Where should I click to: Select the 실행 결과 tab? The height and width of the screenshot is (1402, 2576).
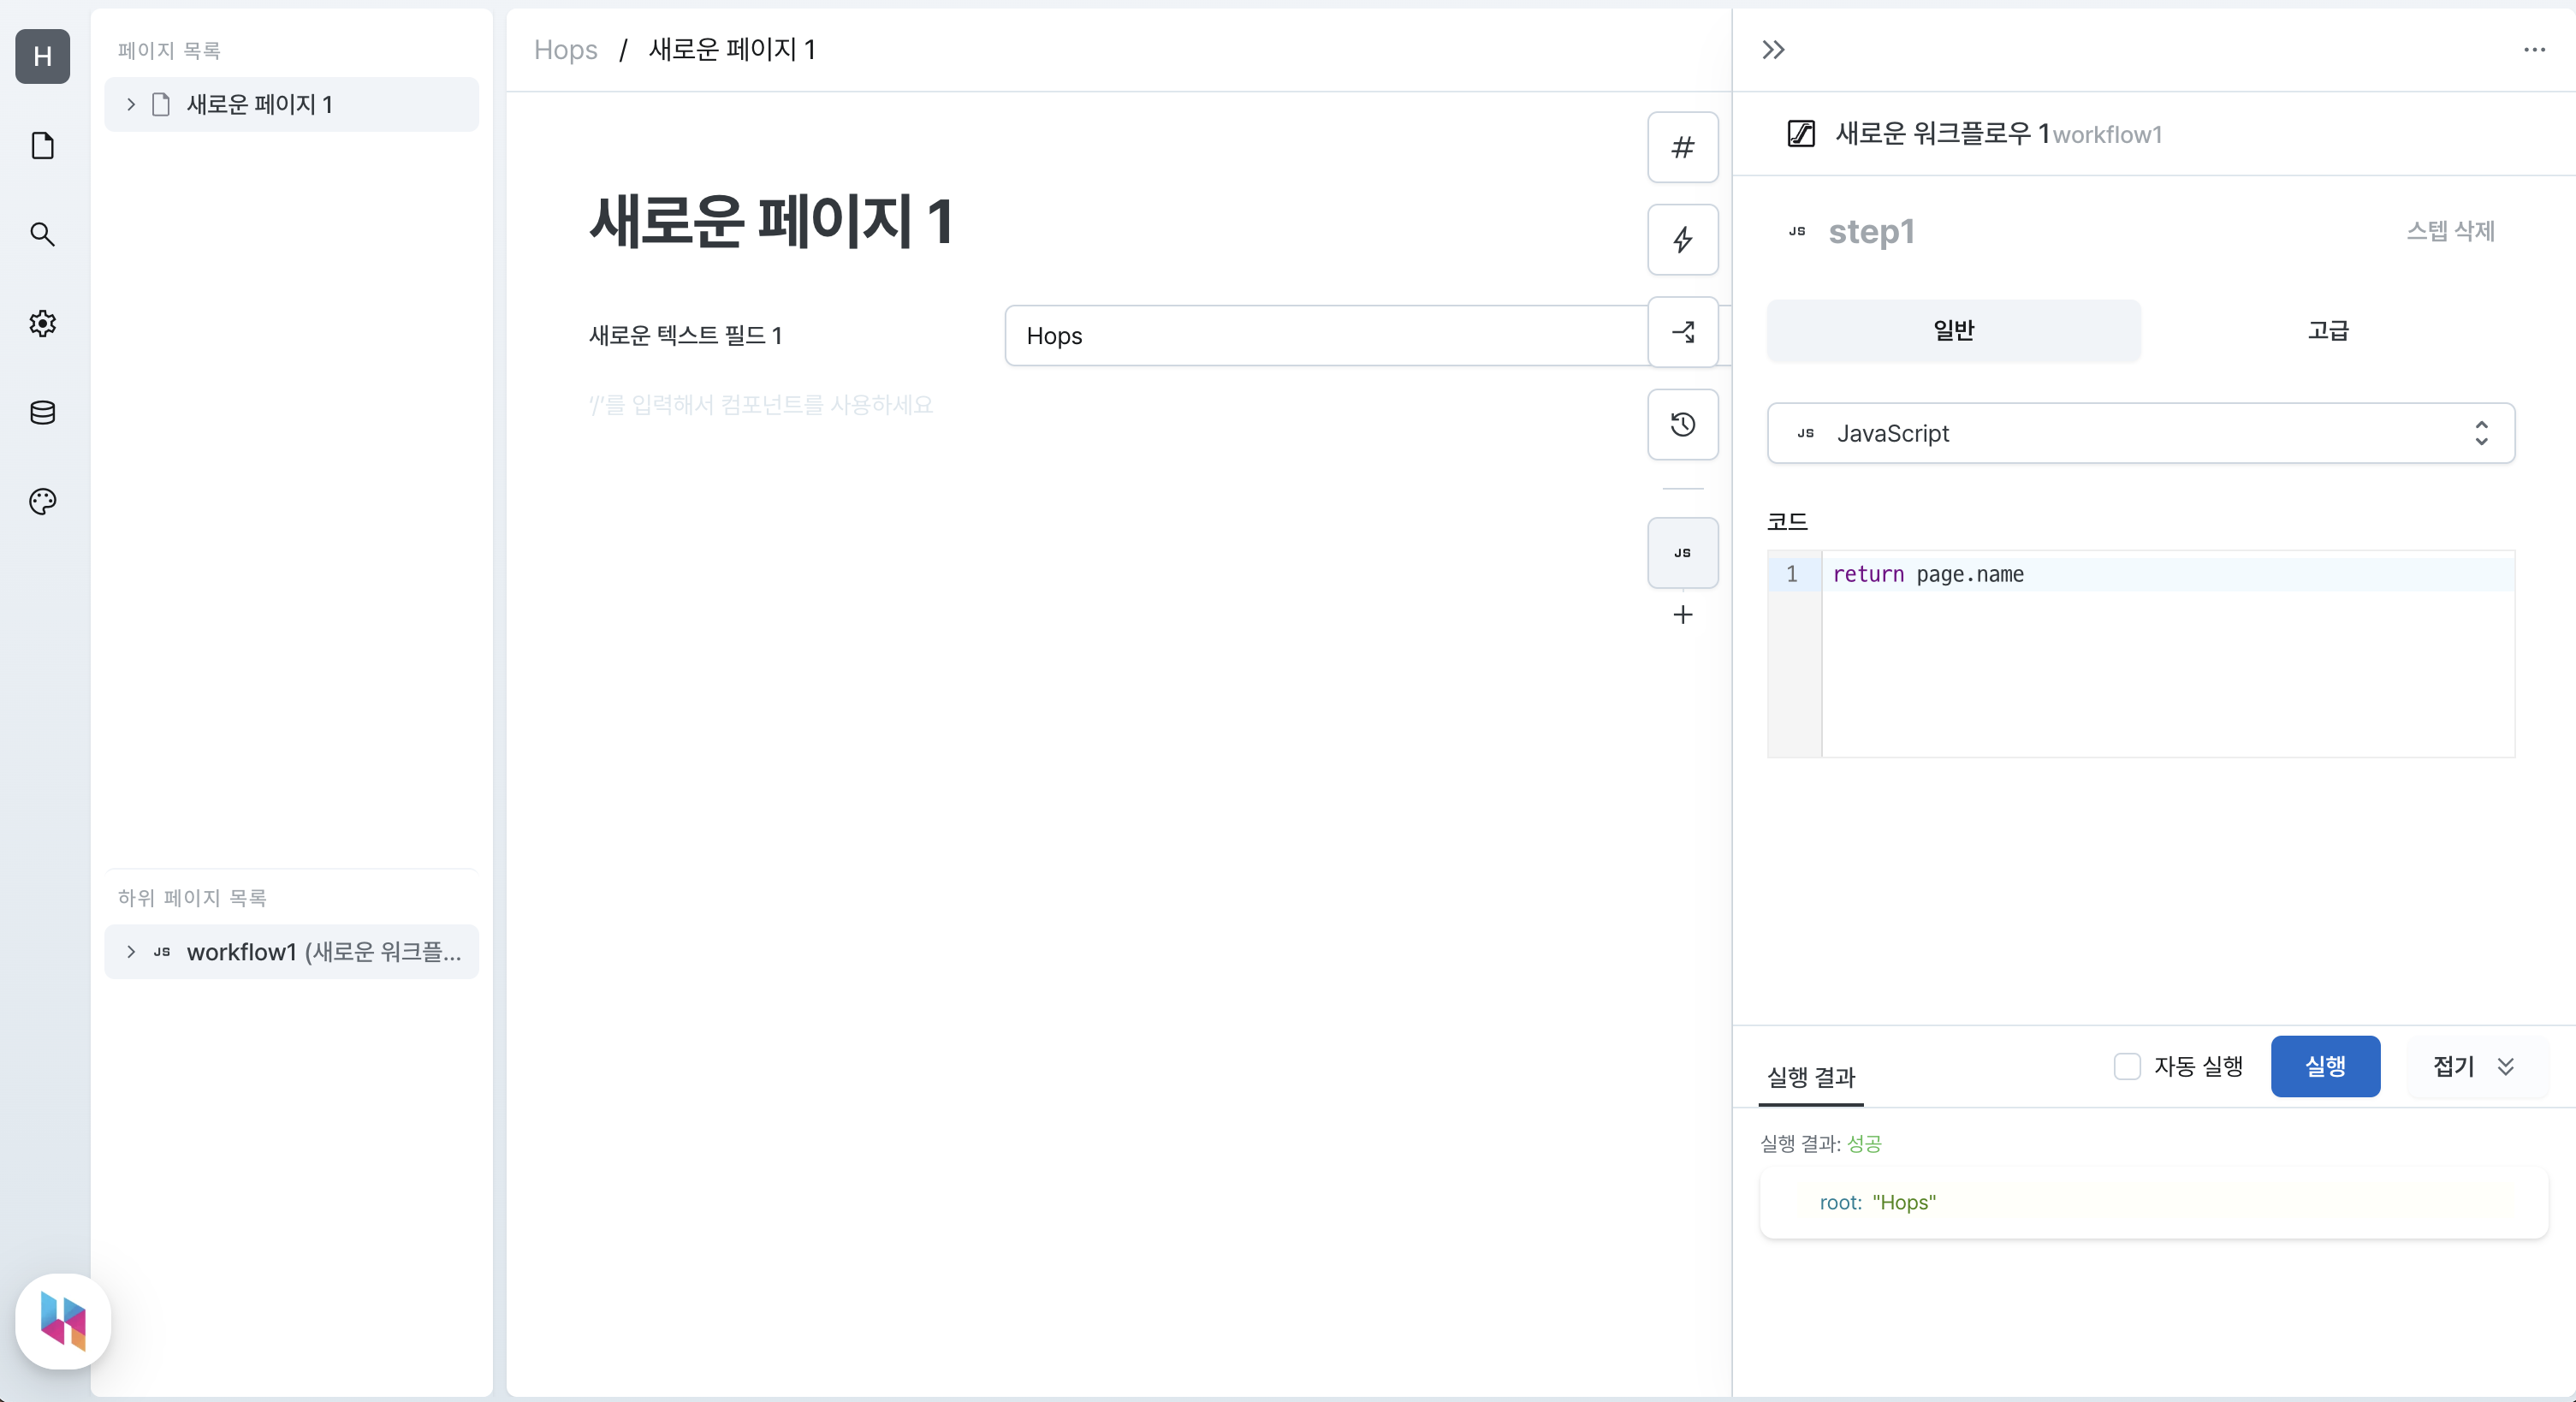[1811, 1077]
